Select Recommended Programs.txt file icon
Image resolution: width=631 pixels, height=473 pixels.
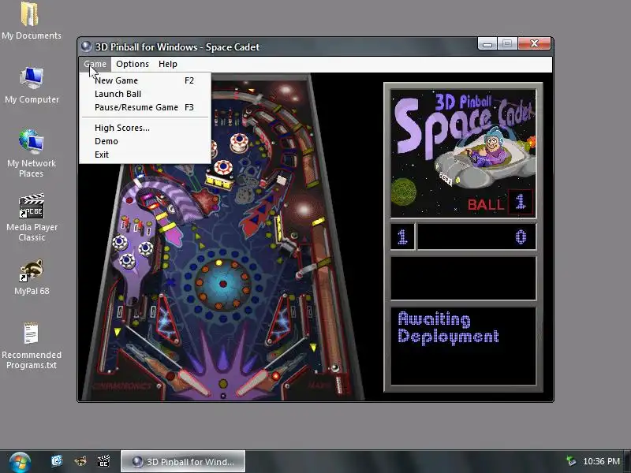pos(32,345)
